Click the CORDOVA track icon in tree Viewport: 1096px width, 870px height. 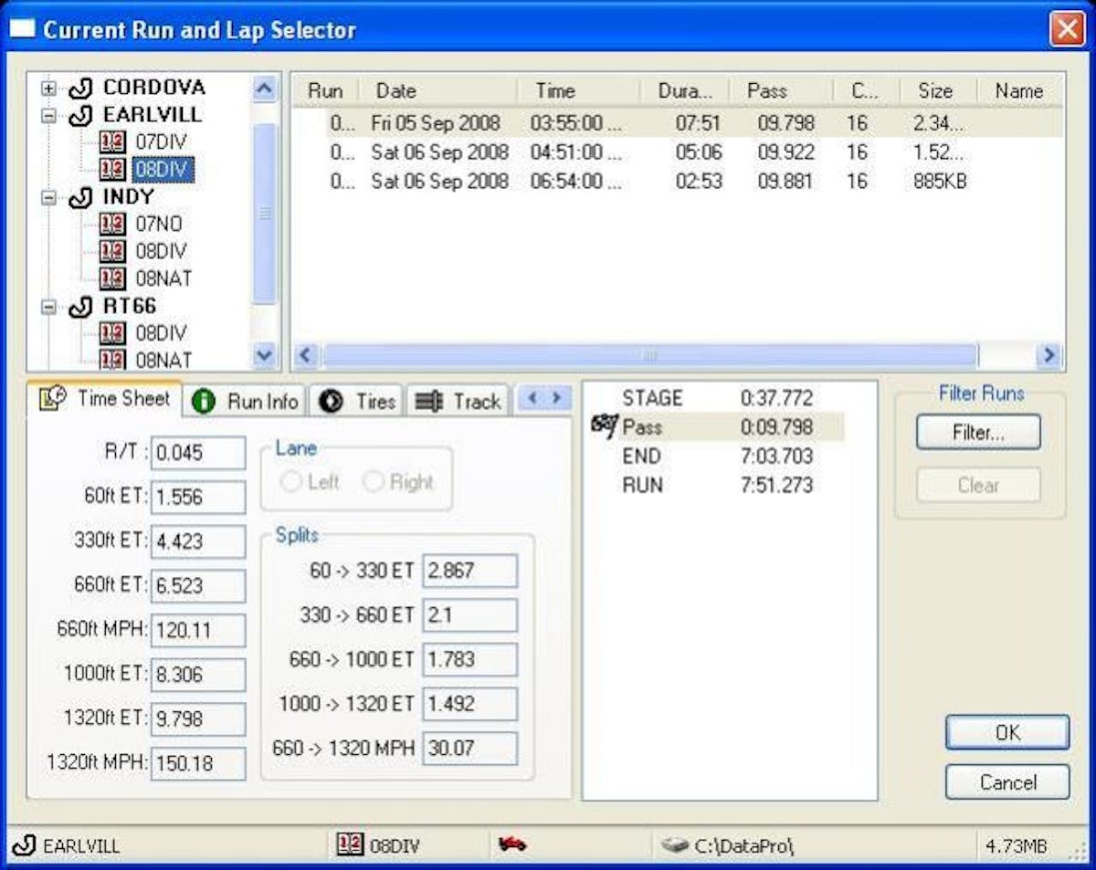81,89
